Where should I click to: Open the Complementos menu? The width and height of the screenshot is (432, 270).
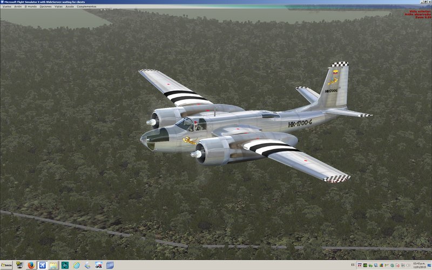coord(86,6)
